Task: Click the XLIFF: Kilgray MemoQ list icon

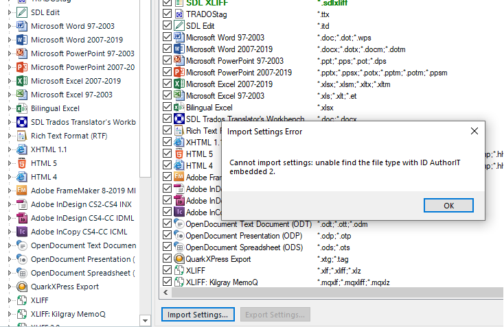Action: 179,282
